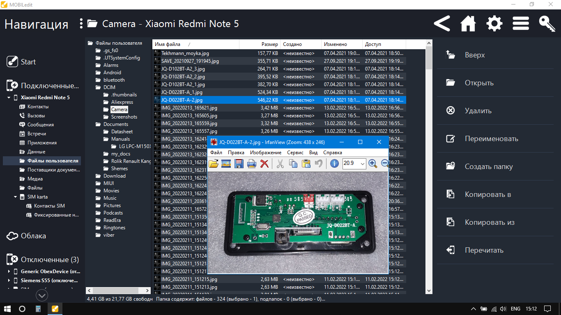Sort by the Имя файла column header
This screenshot has width=561, height=315.
click(x=196, y=44)
